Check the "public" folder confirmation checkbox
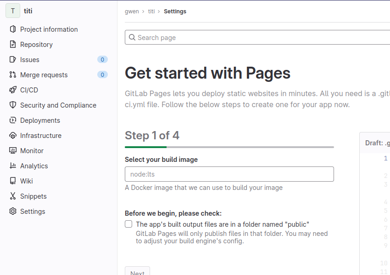This screenshot has height=275, width=390. pos(128,224)
